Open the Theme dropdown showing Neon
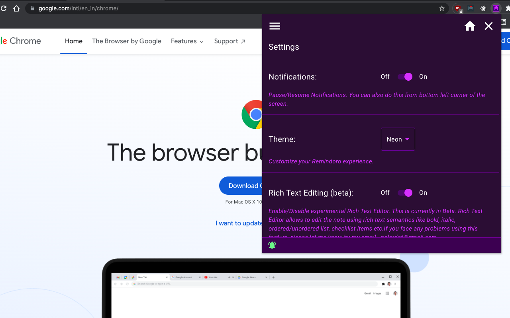The width and height of the screenshot is (510, 318). (x=398, y=139)
